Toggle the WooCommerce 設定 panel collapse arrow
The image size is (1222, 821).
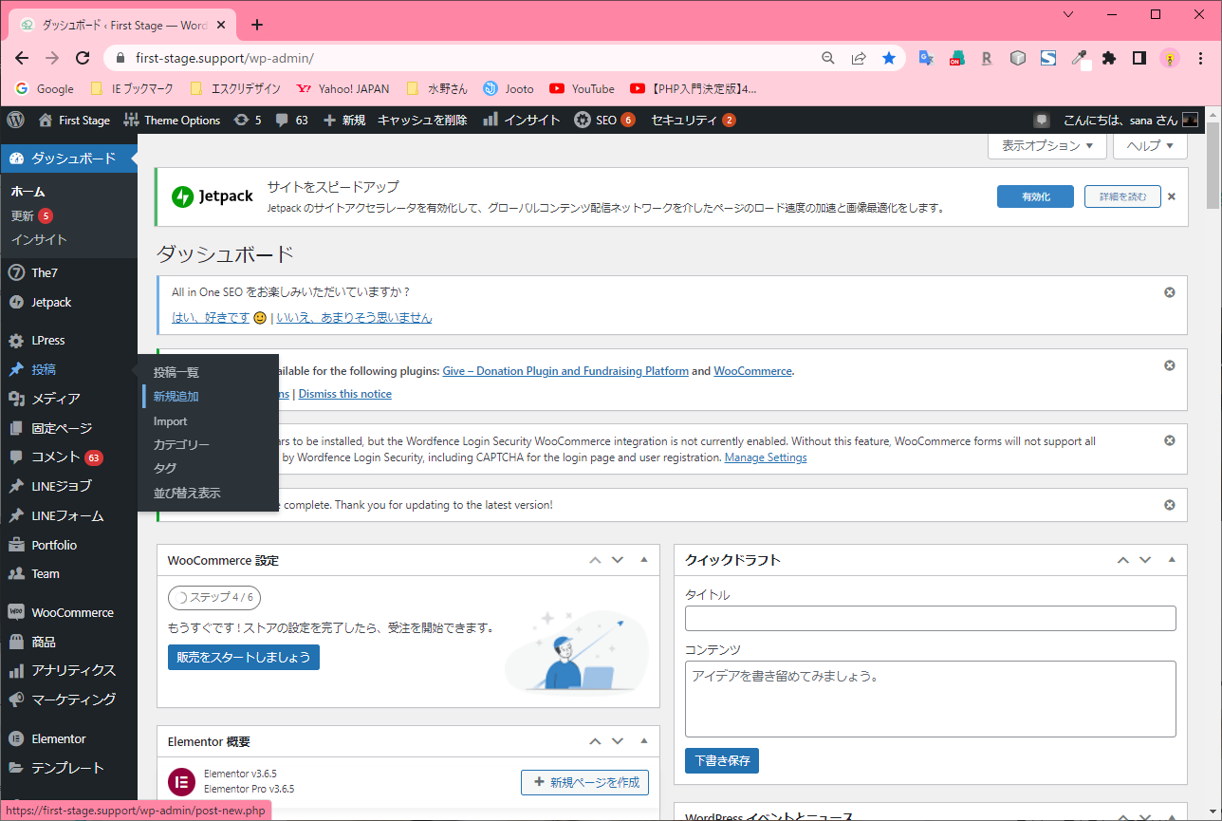pos(644,560)
